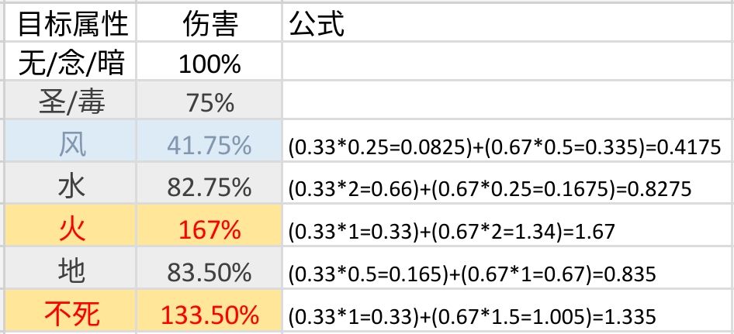
Task: Click the 82.75% damage cell
Action: click(x=209, y=188)
